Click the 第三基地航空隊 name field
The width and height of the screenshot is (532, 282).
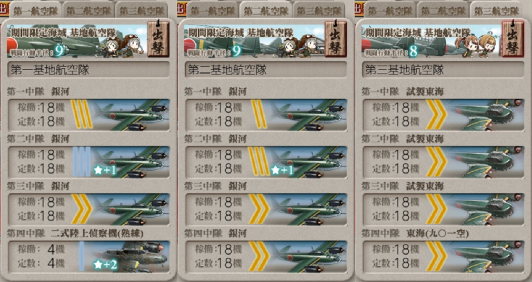point(443,70)
